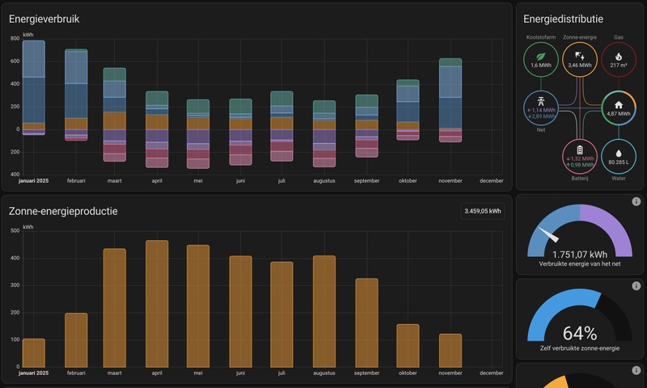Click the Batterij label under battery circle
Viewport: 647px width, 388px height.
click(x=579, y=179)
